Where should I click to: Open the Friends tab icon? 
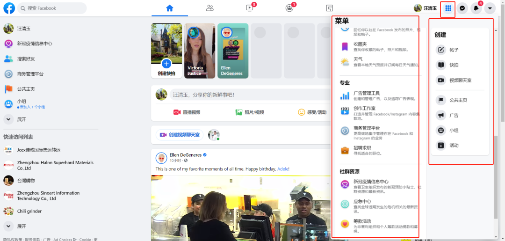tap(210, 8)
